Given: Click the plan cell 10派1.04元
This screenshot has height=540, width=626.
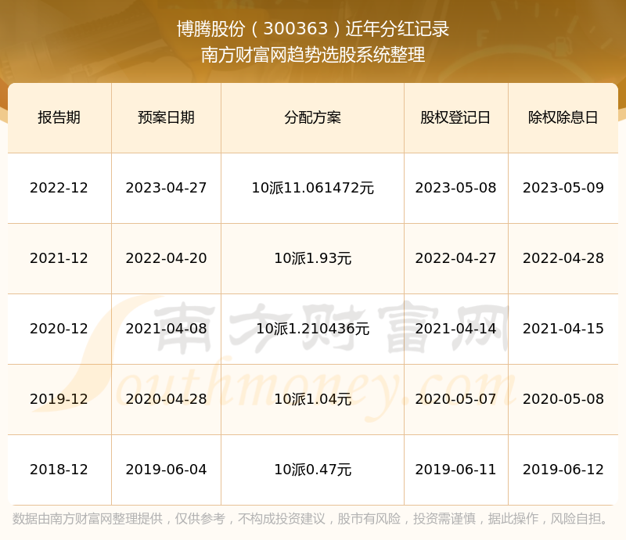Looking at the screenshot, I should point(312,398).
